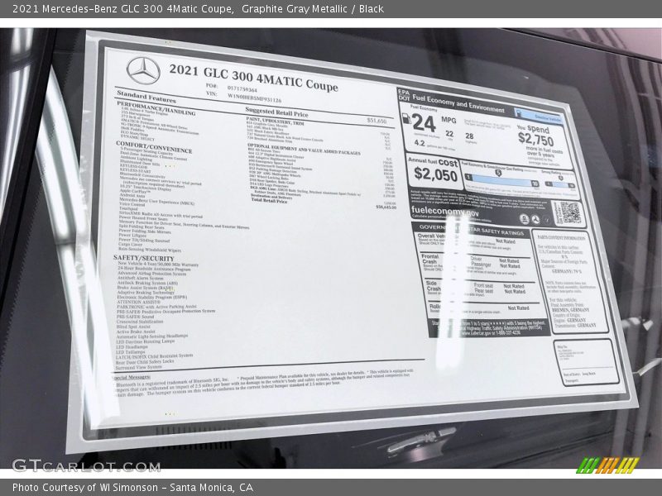Click the "Touchpad" feature line
662x496 pixels.
(x=128, y=208)
